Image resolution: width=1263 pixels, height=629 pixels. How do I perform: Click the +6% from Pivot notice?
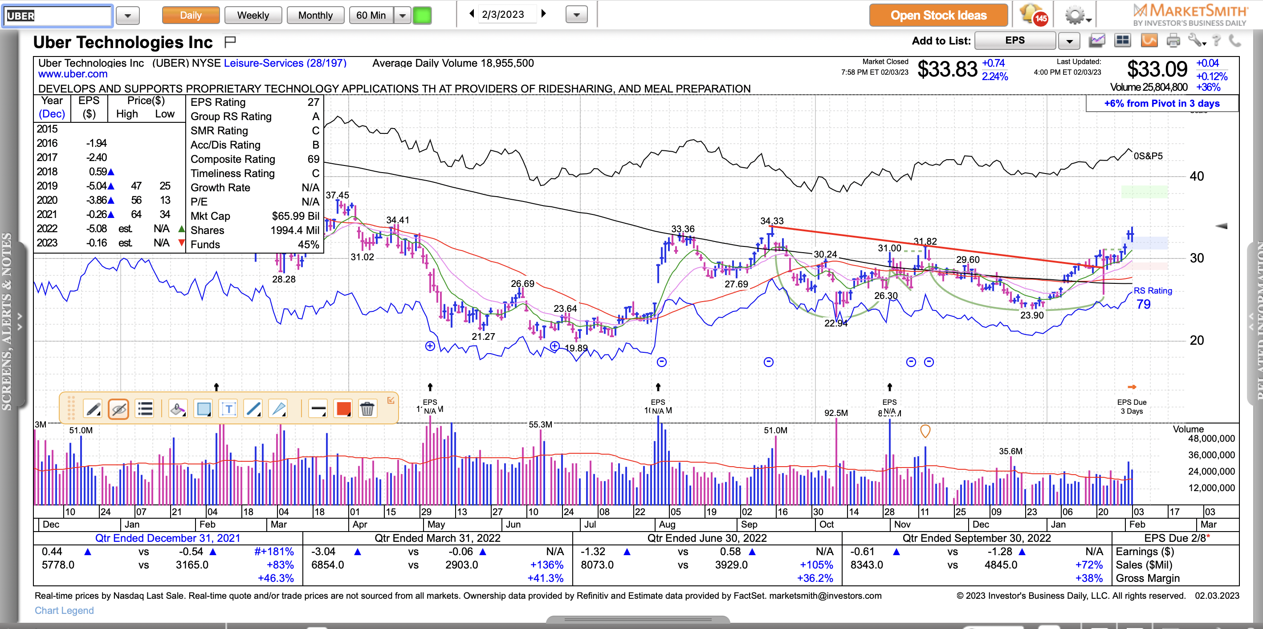coord(1161,103)
